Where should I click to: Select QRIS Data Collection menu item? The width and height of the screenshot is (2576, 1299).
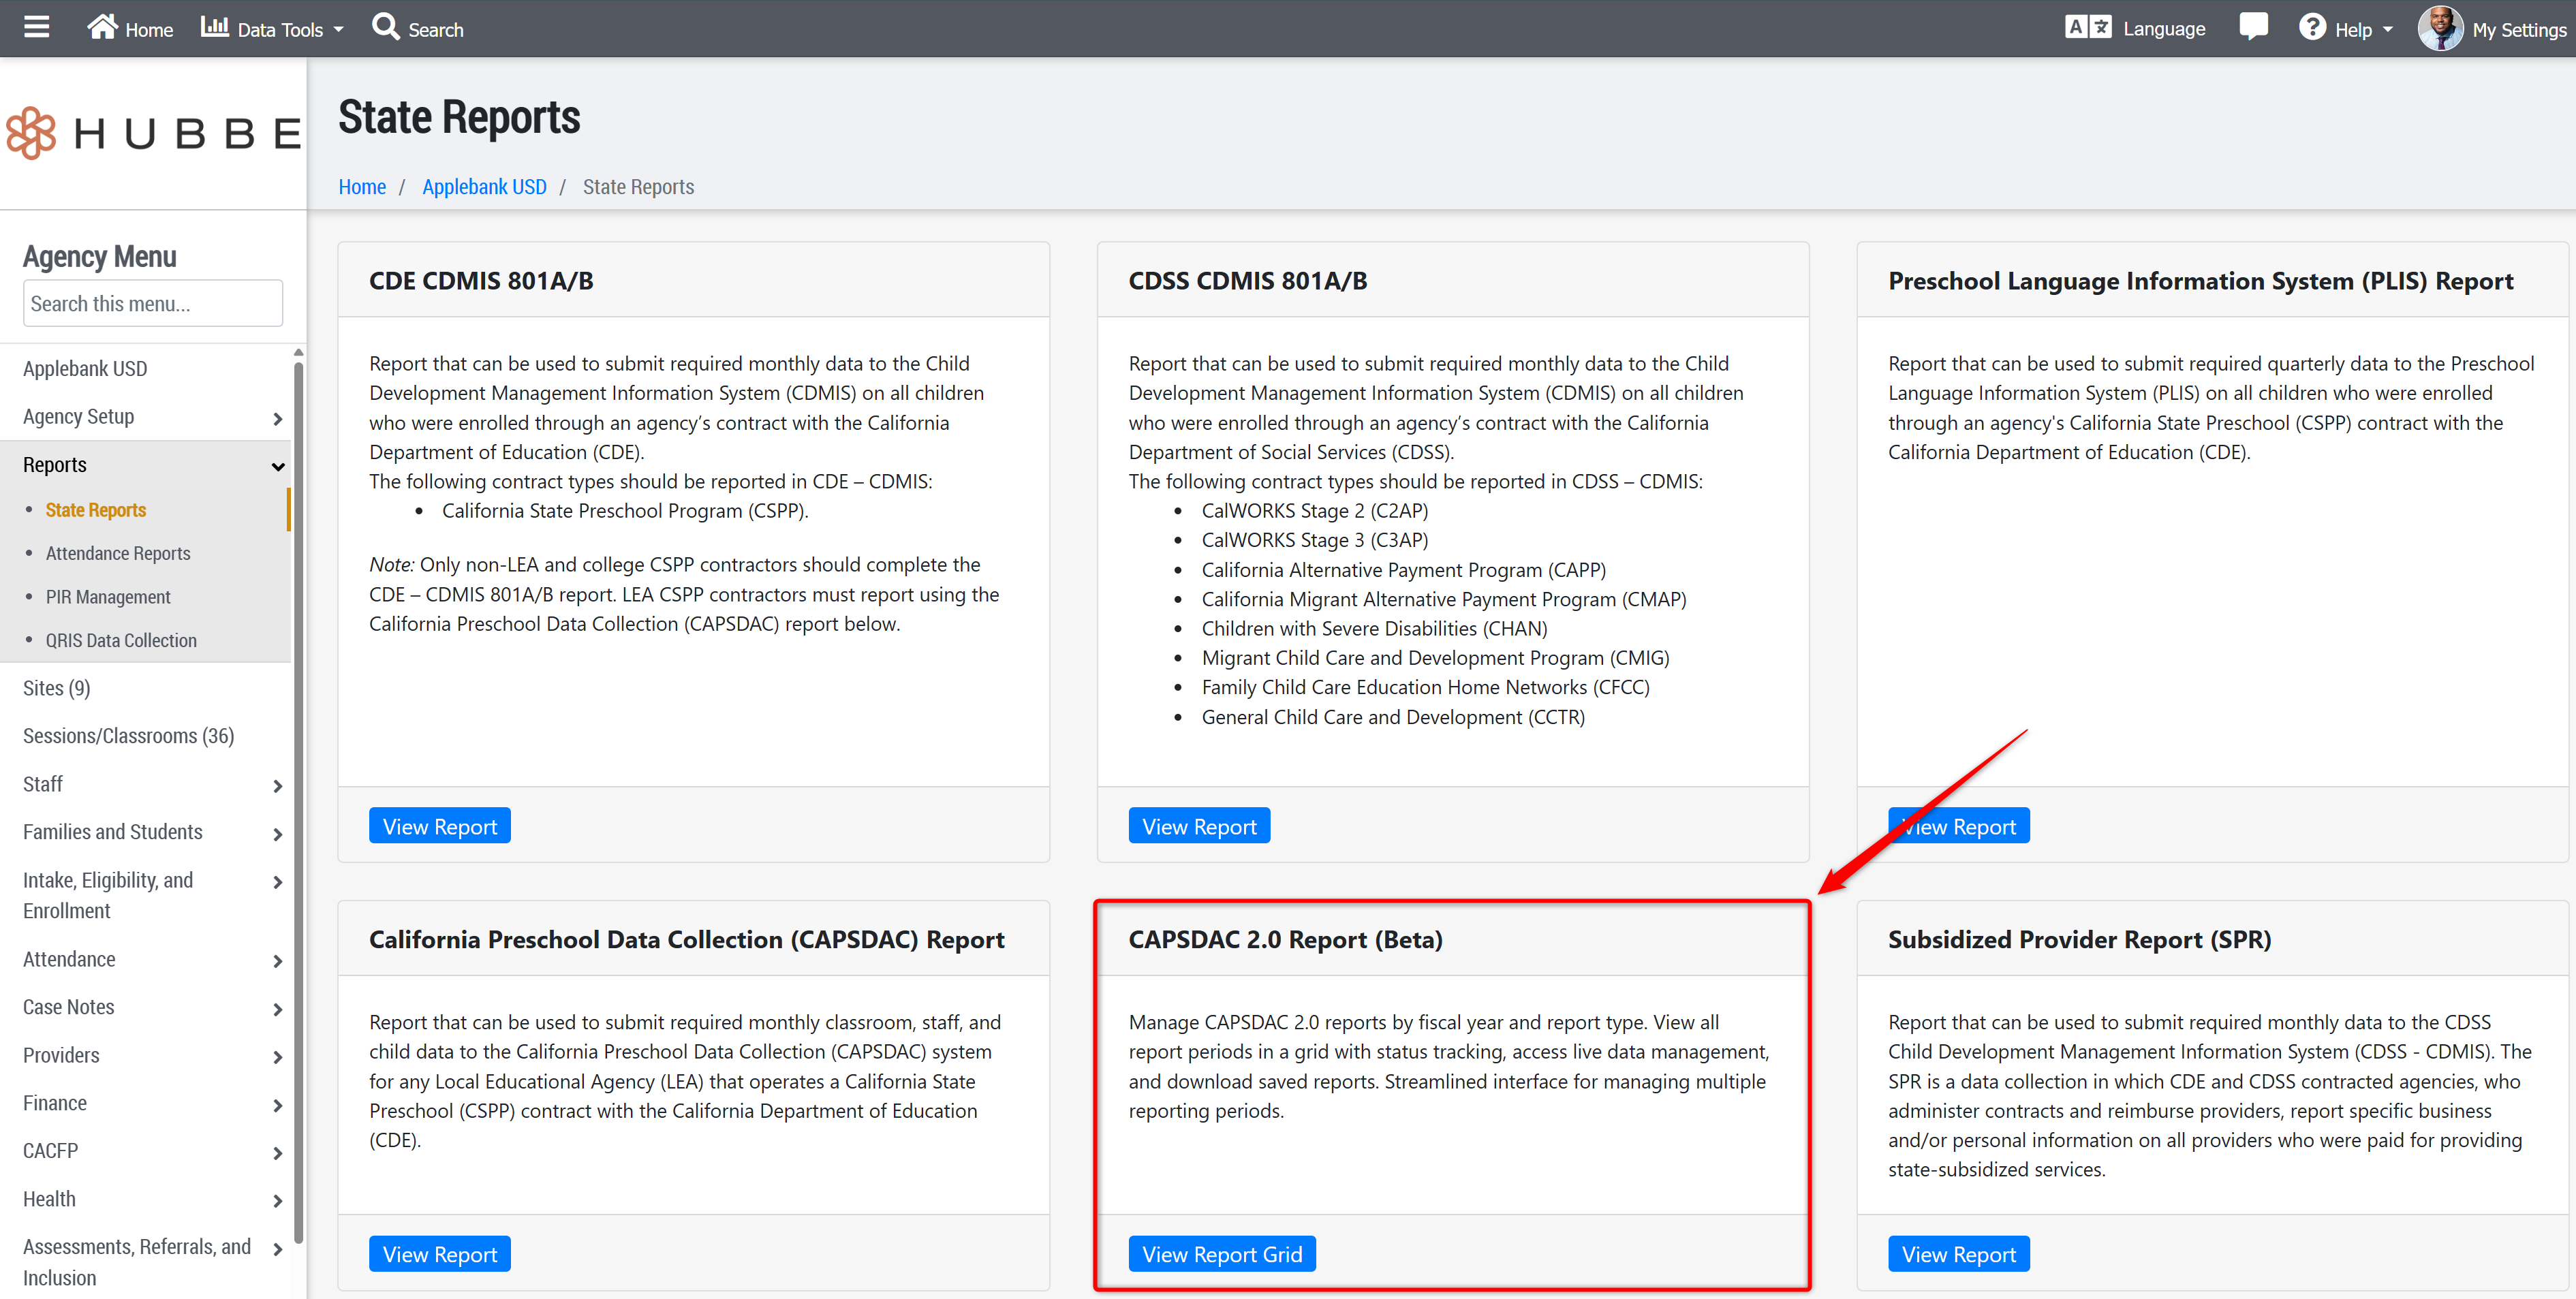point(121,641)
